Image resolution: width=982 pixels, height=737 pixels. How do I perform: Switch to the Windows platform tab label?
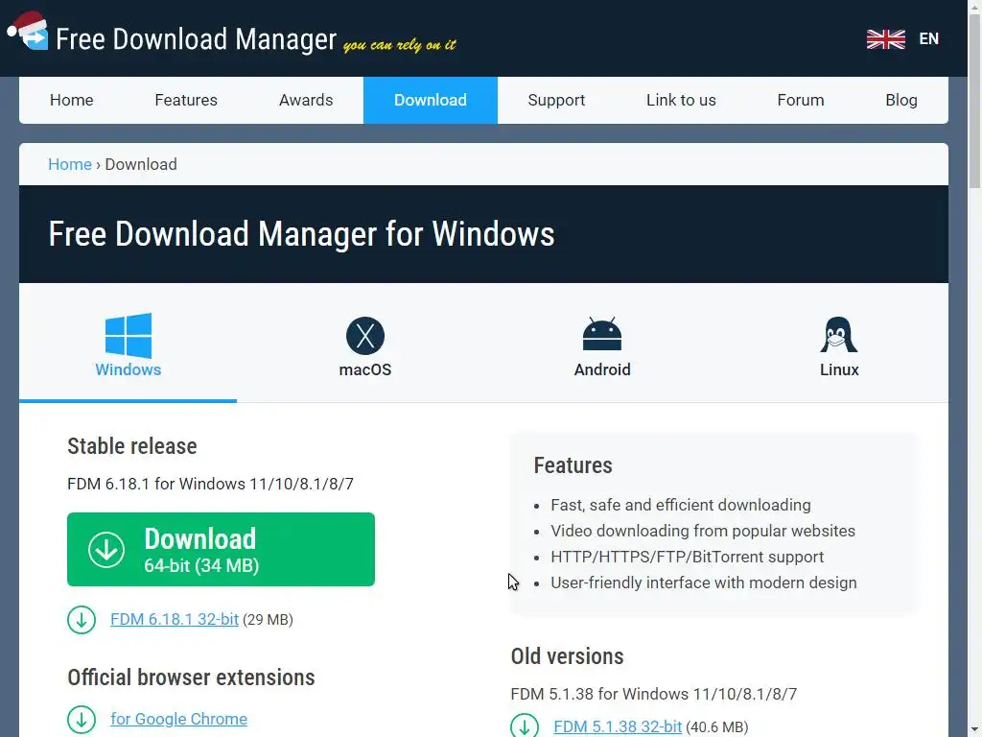click(x=129, y=369)
